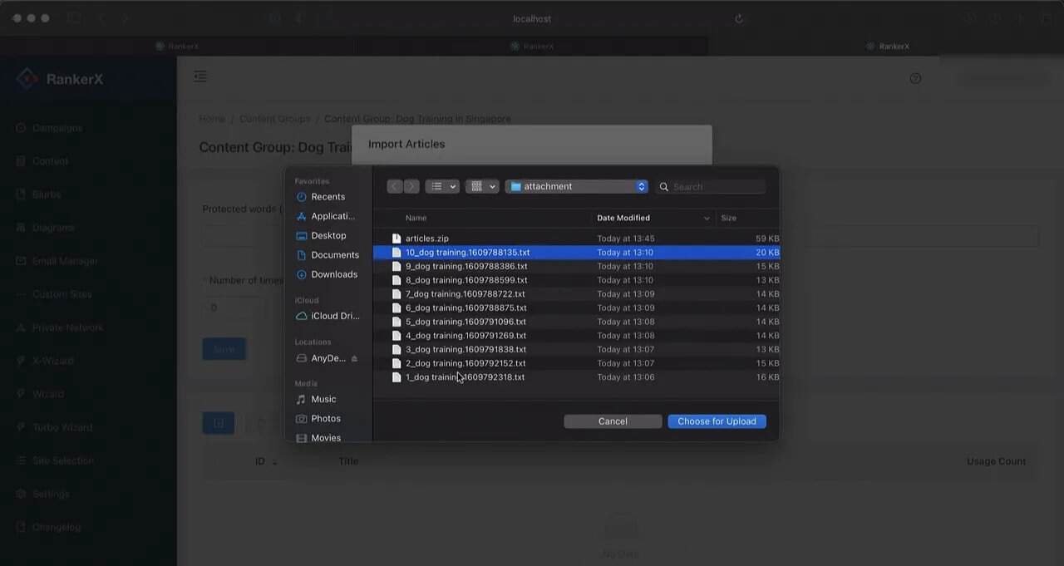This screenshot has height=566, width=1064.
Task: Open the Desktop folder from sidebar
Action: pyautogui.click(x=328, y=235)
